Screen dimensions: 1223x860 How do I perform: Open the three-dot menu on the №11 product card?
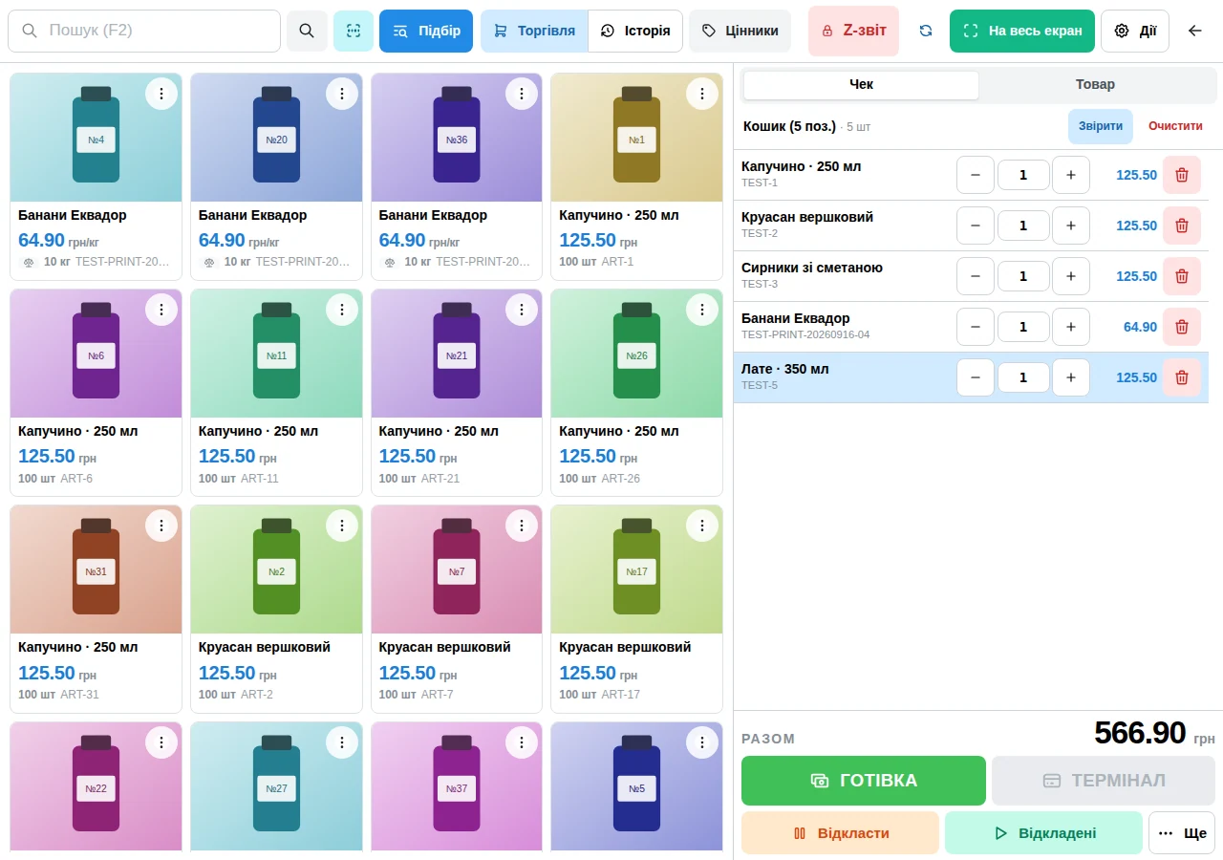pos(342,310)
